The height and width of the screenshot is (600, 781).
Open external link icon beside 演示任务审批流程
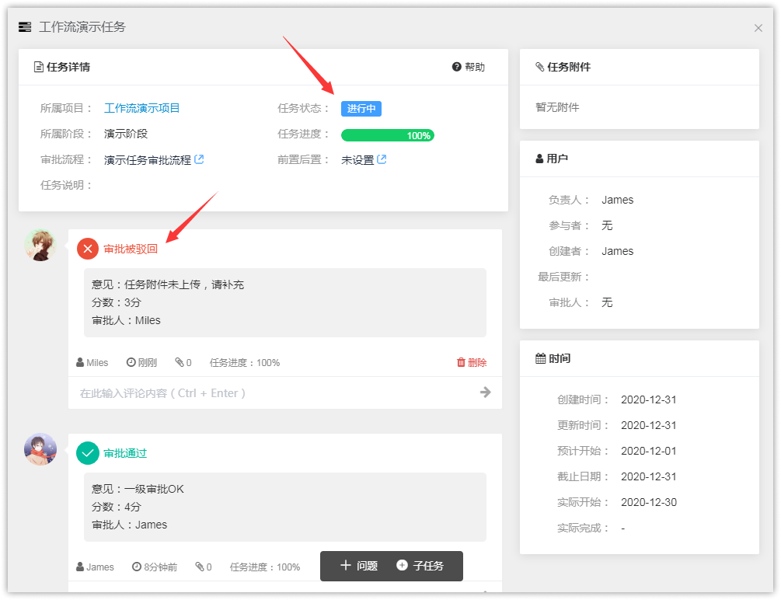click(x=199, y=159)
